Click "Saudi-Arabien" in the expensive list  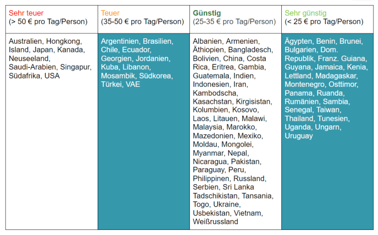[x=32, y=67]
